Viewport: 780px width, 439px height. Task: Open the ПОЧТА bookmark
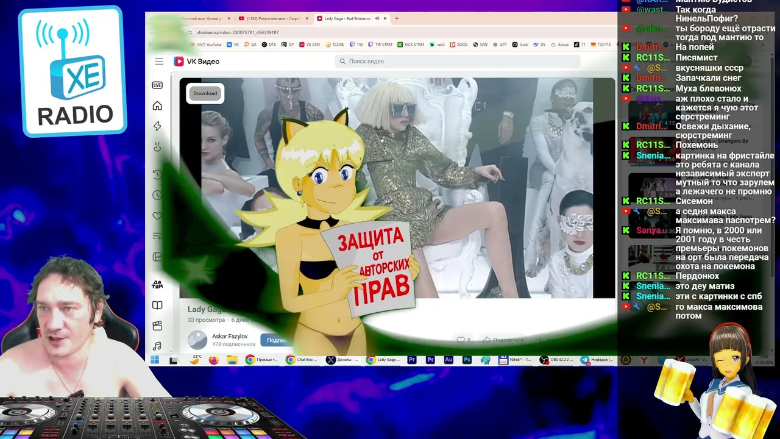(x=600, y=45)
